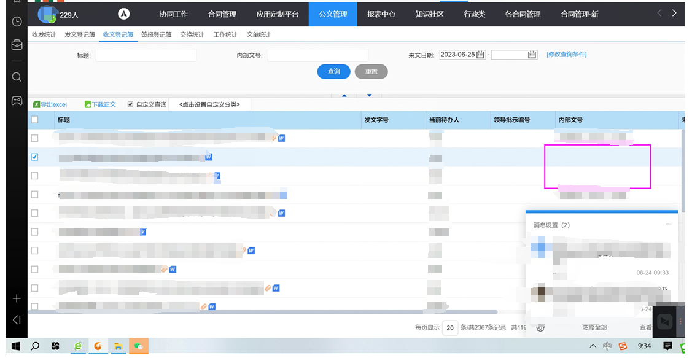The width and height of the screenshot is (692, 358).
Task: Click the Word document icon in first row
Action: coord(281,139)
